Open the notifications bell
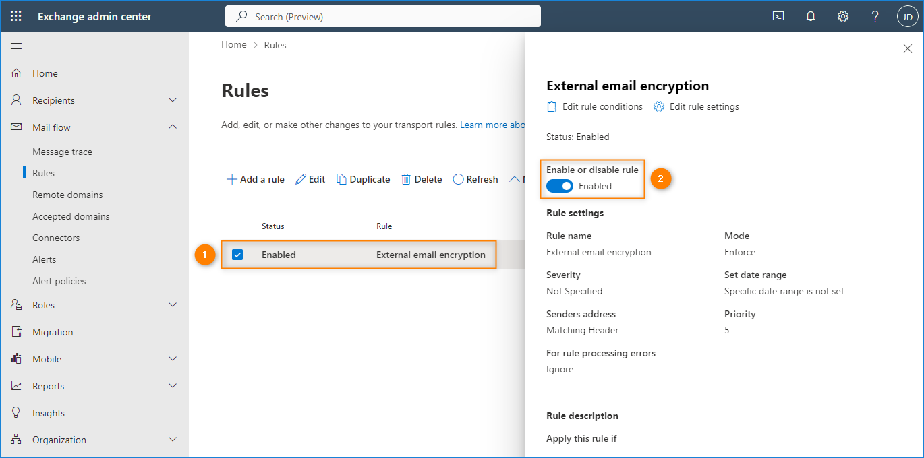This screenshot has height=458, width=924. coord(811,16)
